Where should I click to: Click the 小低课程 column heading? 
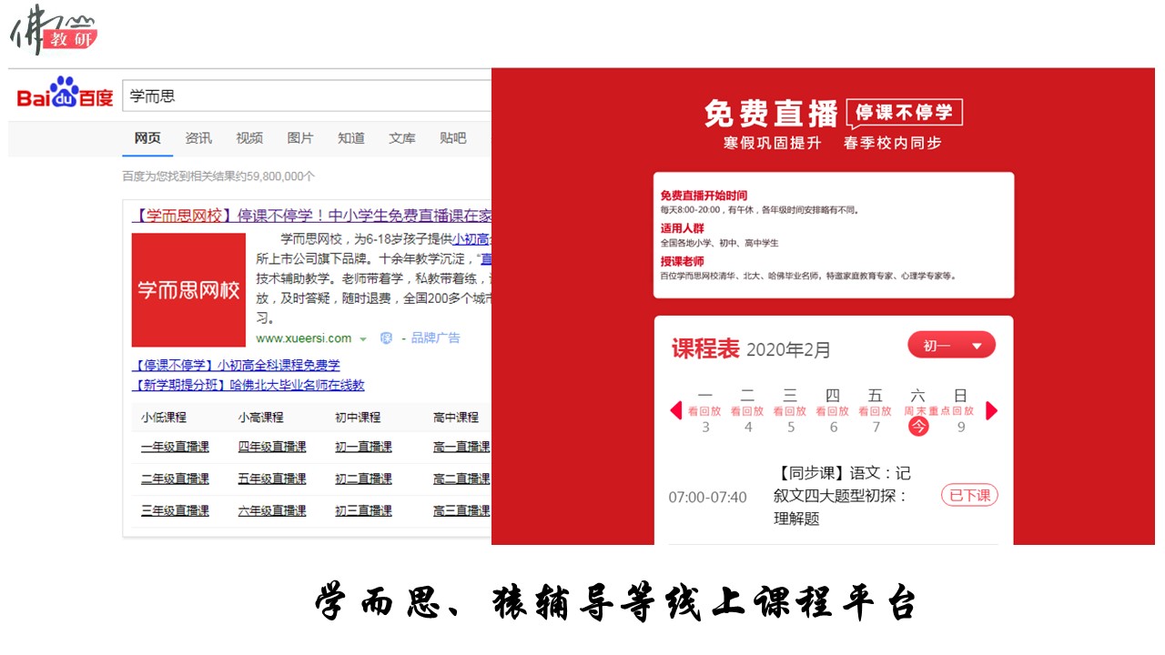tap(164, 417)
